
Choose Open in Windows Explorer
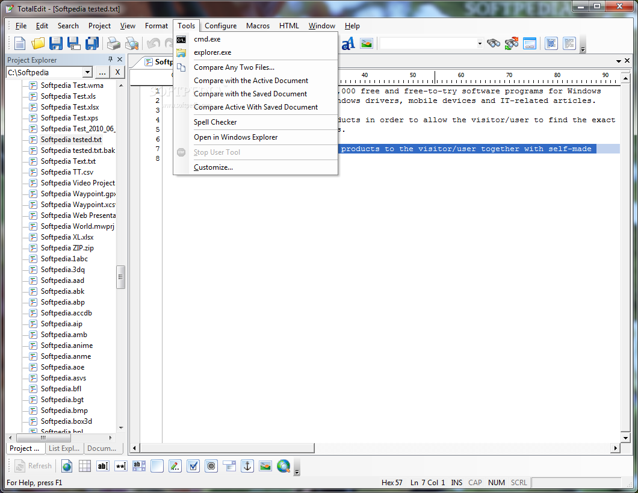click(256, 137)
